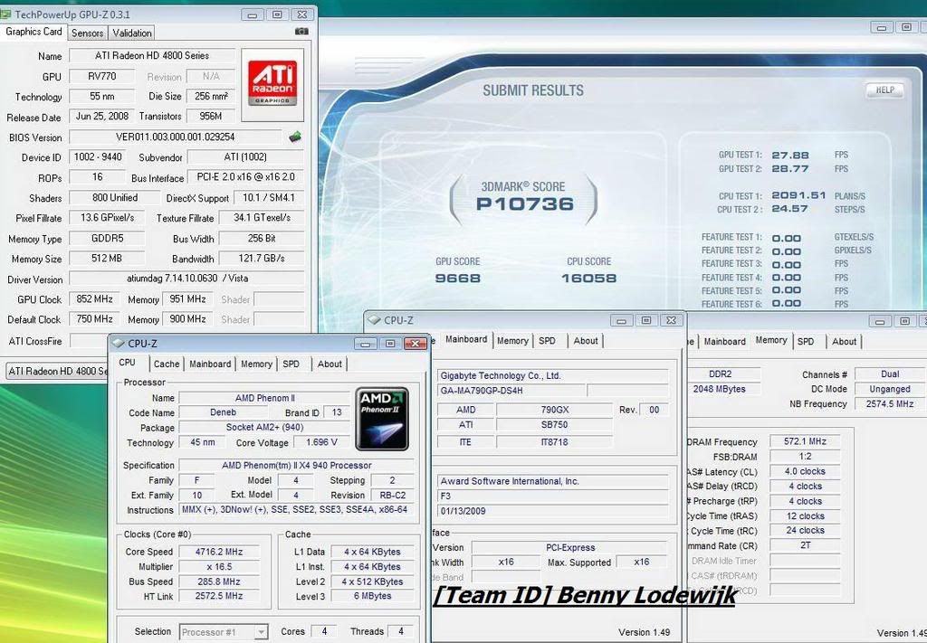This screenshot has width=927, height=643.
Task: Open About tab in CPU-Z DDR2 memory window
Action: coord(844,341)
